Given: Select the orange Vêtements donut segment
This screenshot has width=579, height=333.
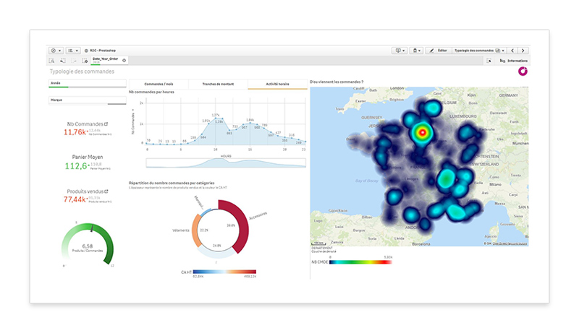Looking at the screenshot, I should point(195,230).
